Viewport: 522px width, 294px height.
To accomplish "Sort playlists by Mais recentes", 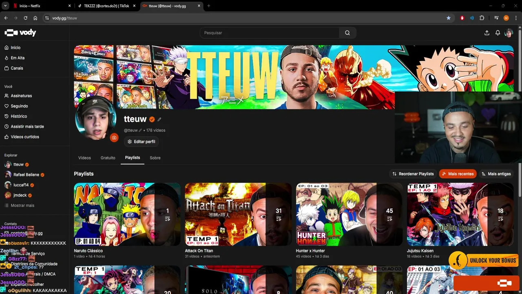I will click(x=458, y=174).
